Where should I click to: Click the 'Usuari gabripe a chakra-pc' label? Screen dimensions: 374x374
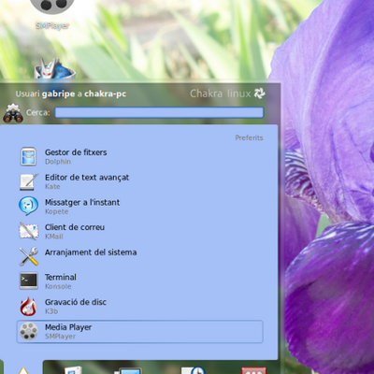71,93
